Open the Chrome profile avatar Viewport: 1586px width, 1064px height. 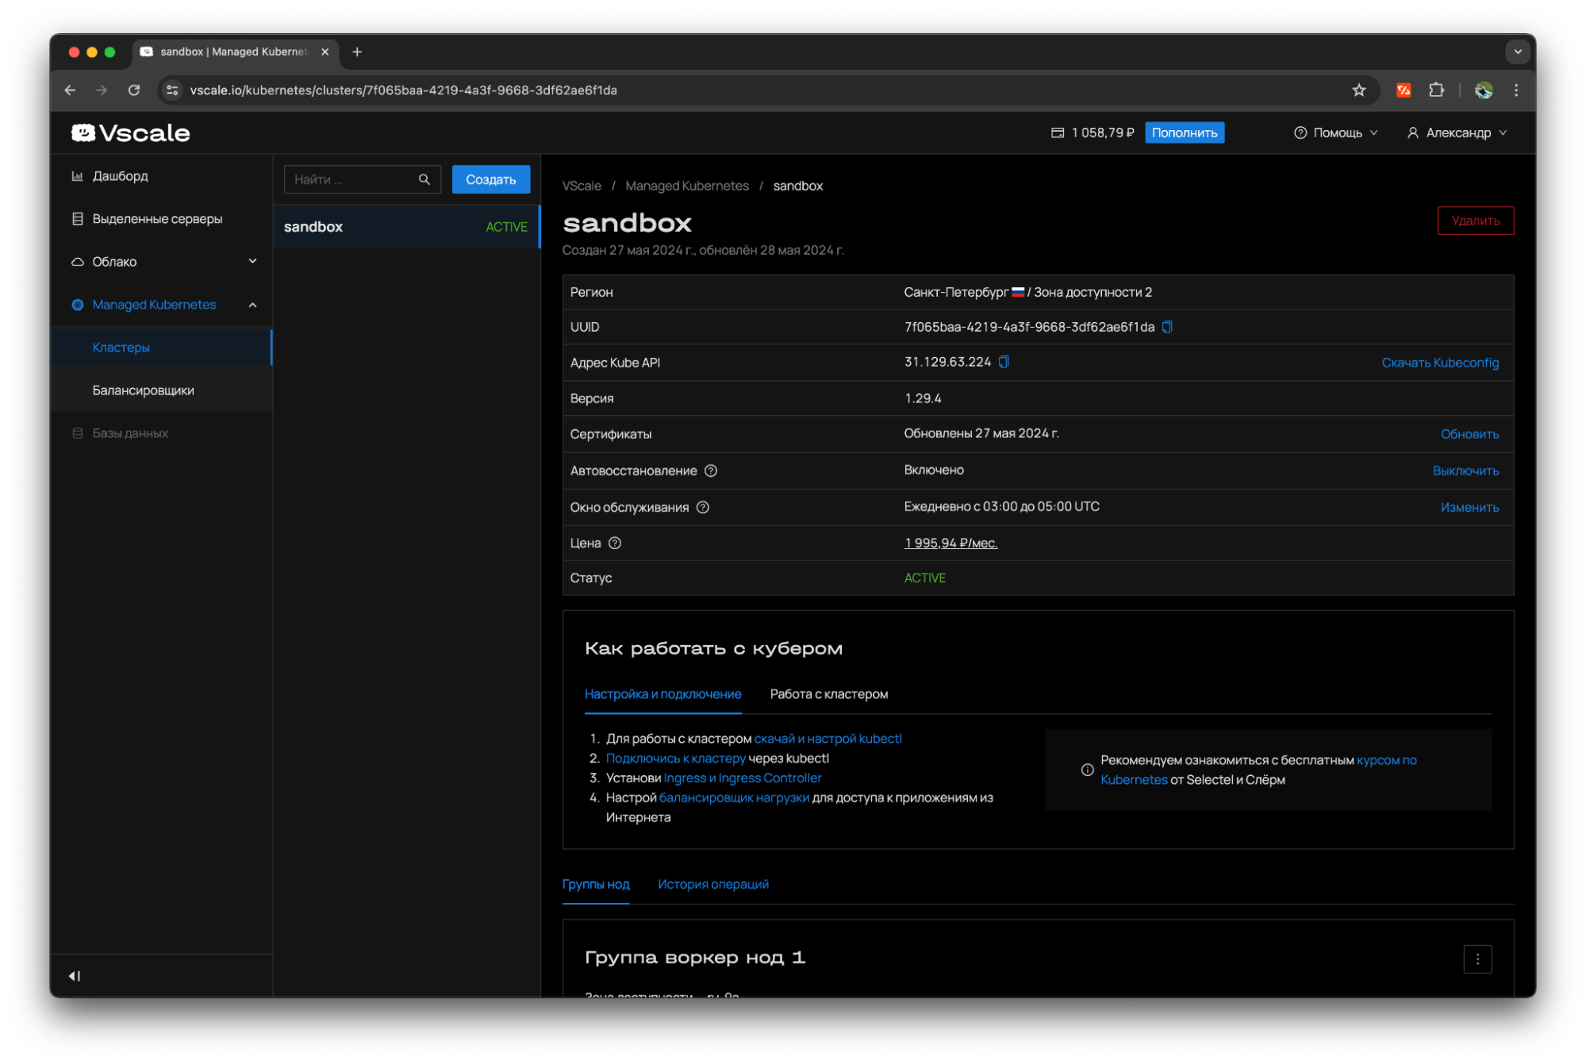coord(1484,90)
